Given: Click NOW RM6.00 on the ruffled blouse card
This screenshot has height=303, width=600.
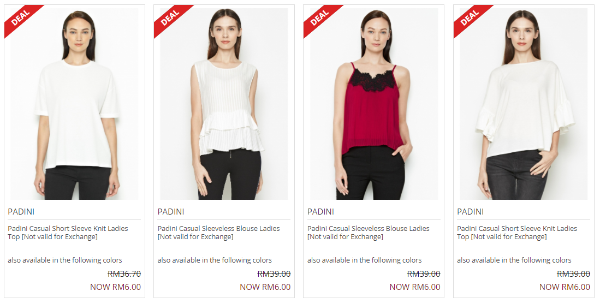Looking at the screenshot, I should tap(265, 287).
